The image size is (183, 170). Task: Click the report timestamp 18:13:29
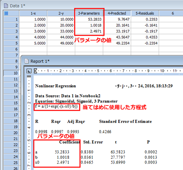(x=164, y=86)
